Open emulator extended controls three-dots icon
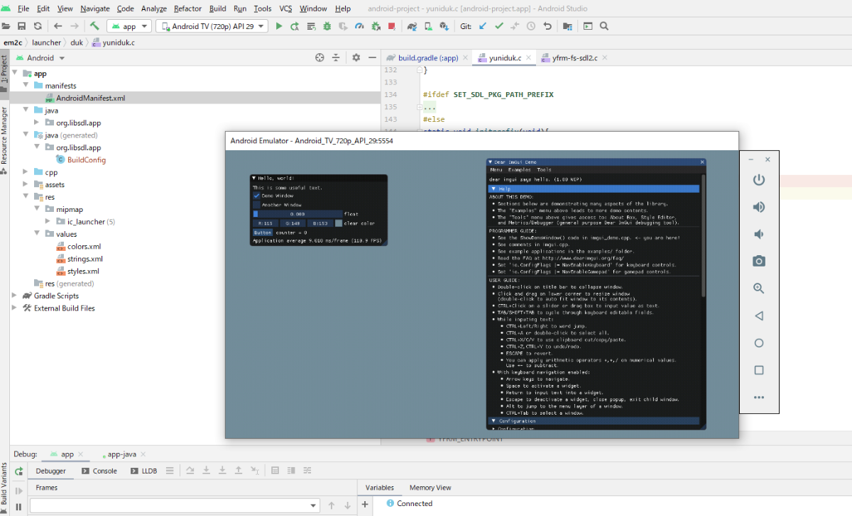This screenshot has height=516, width=852. click(759, 398)
